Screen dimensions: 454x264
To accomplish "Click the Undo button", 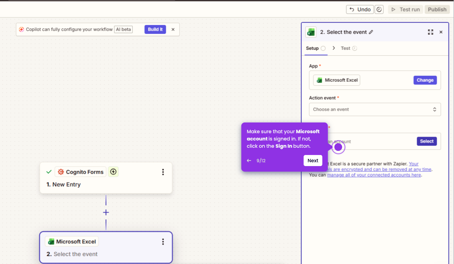I will 360,9.
